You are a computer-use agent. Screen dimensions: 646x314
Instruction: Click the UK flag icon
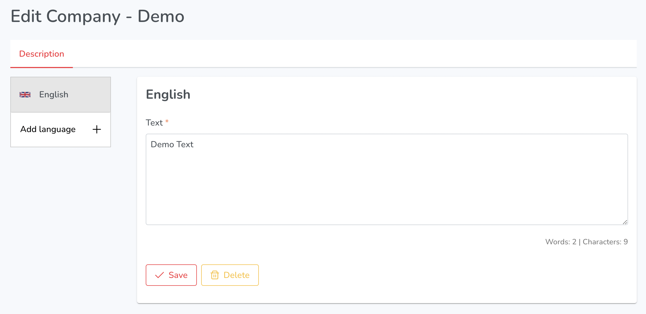(x=25, y=95)
